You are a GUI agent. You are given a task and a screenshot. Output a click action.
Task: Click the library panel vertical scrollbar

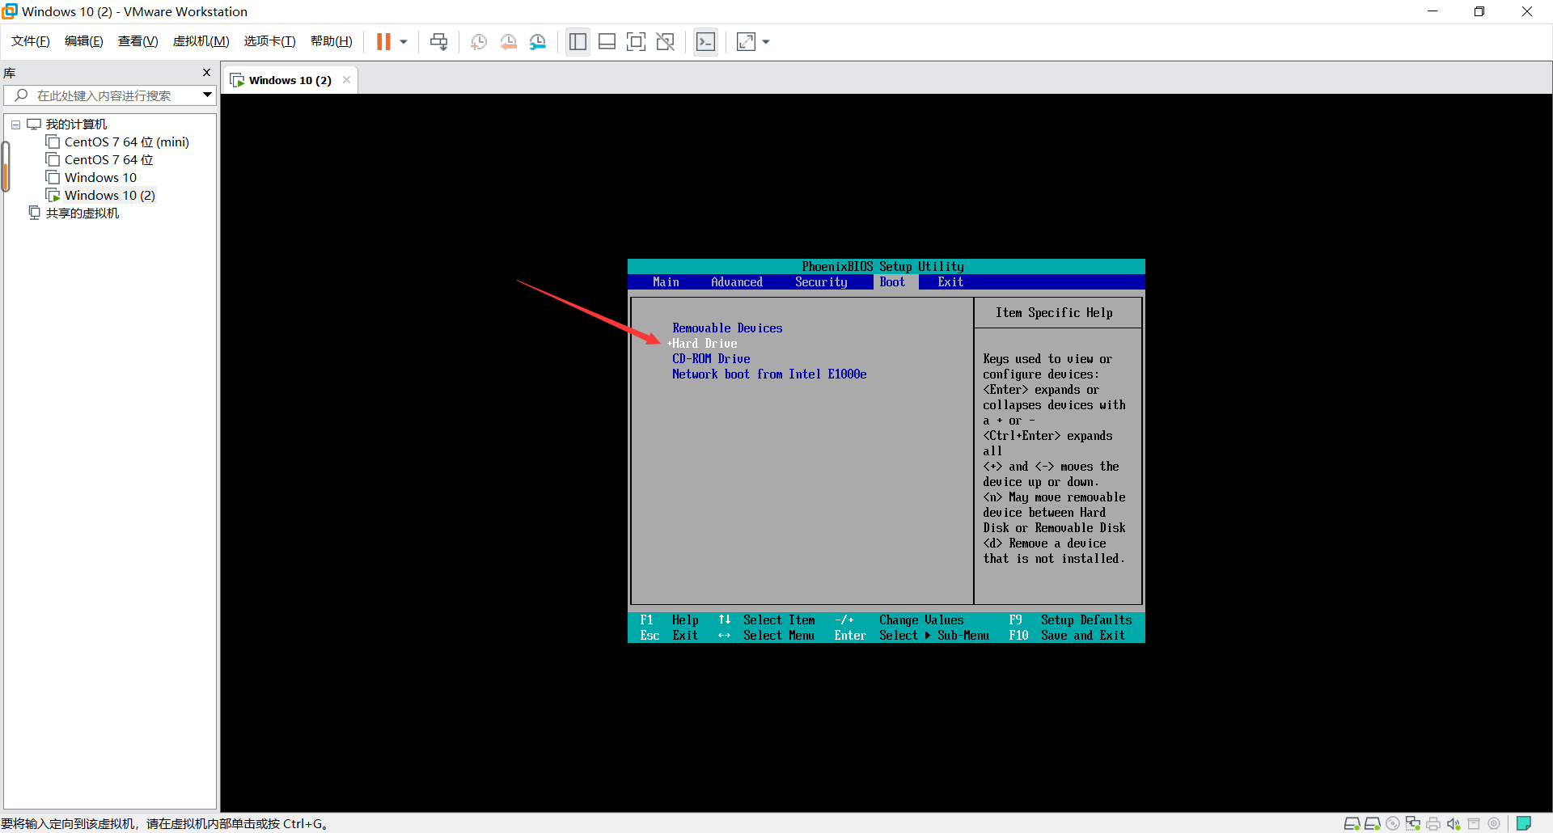point(6,166)
